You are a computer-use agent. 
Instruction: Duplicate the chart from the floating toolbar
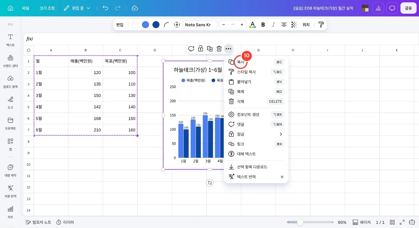click(x=210, y=49)
